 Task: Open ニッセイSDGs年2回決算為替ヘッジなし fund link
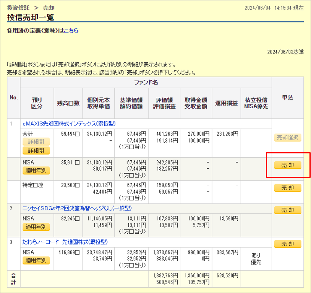click(77, 208)
